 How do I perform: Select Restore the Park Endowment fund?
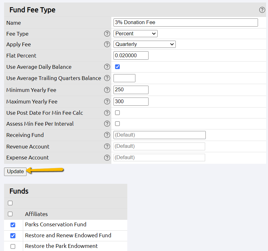pyautogui.click(x=13, y=246)
